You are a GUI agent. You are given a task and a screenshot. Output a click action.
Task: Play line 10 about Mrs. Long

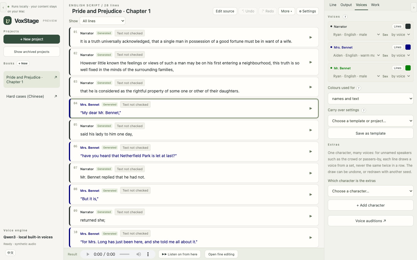click(x=311, y=237)
